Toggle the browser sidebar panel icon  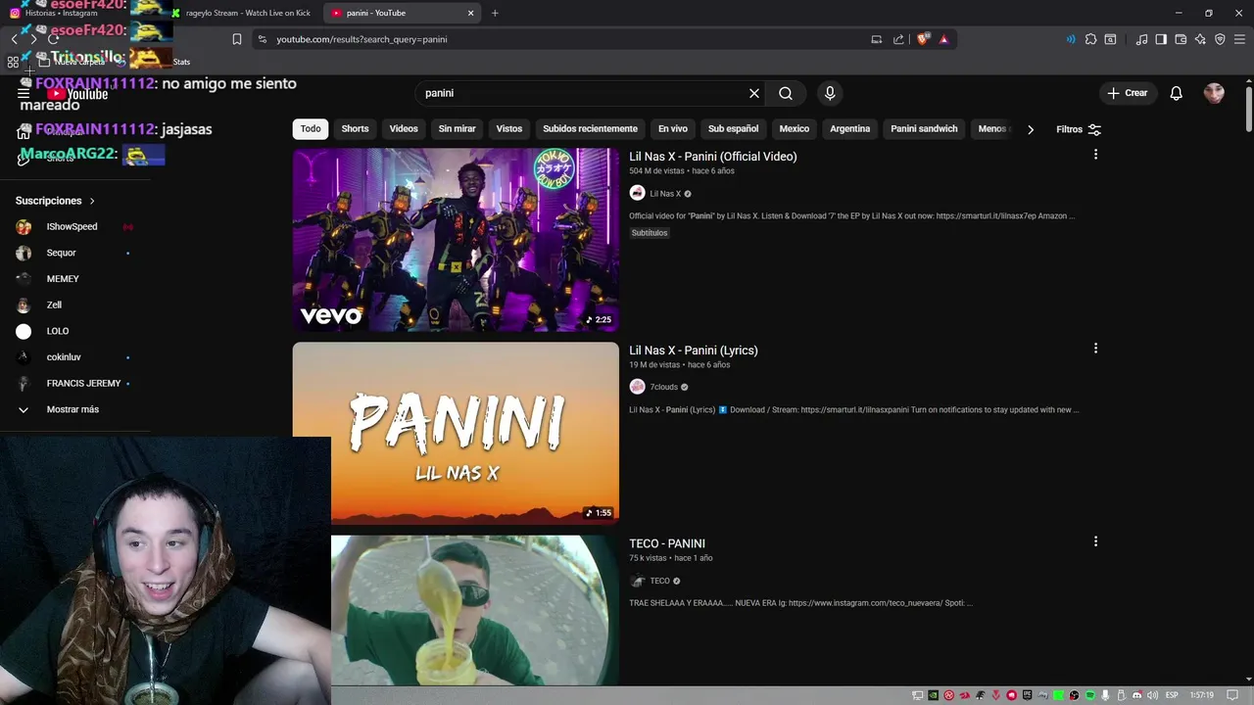click(1161, 39)
